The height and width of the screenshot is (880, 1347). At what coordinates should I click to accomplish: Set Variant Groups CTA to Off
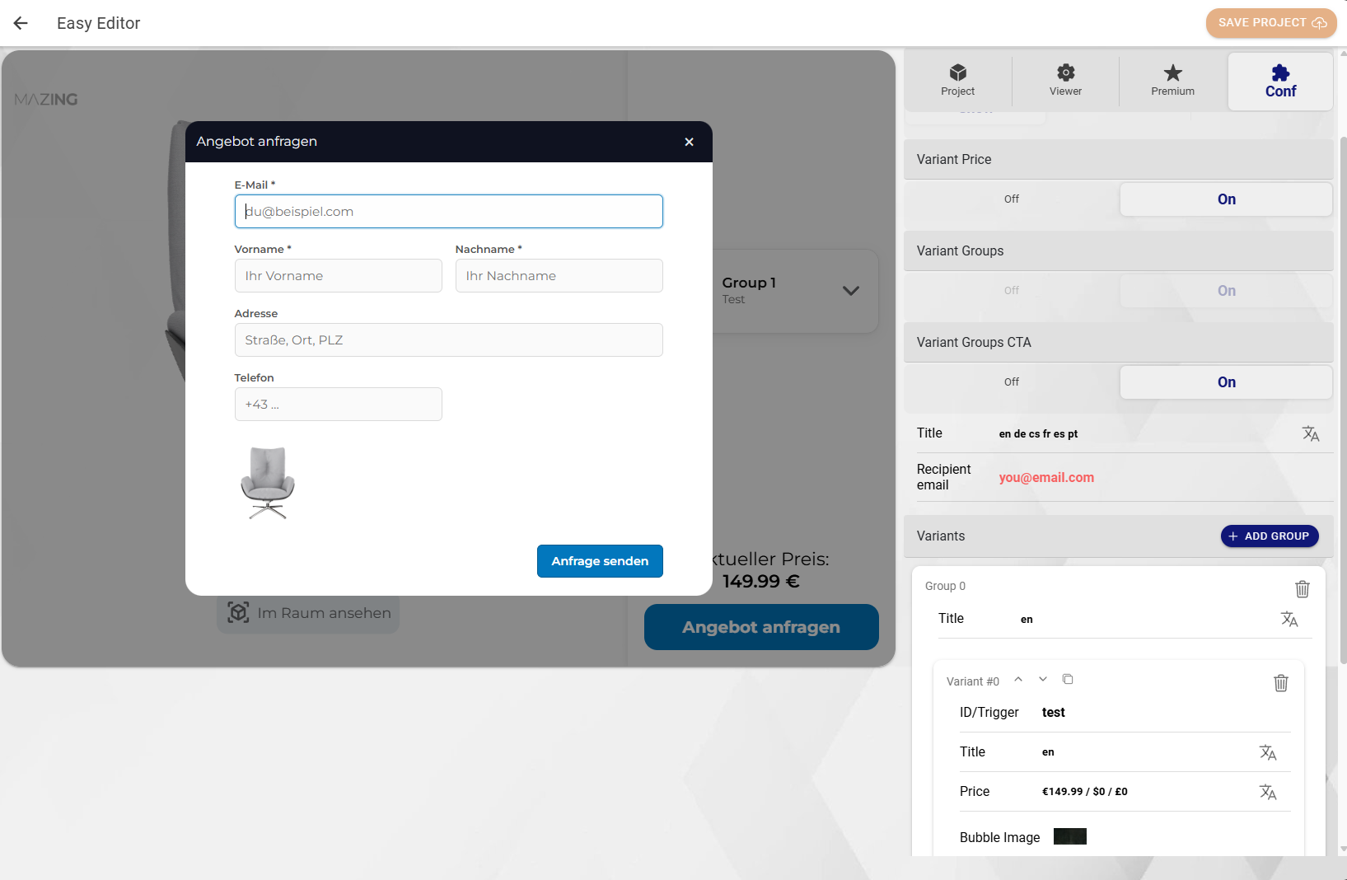pos(1011,382)
